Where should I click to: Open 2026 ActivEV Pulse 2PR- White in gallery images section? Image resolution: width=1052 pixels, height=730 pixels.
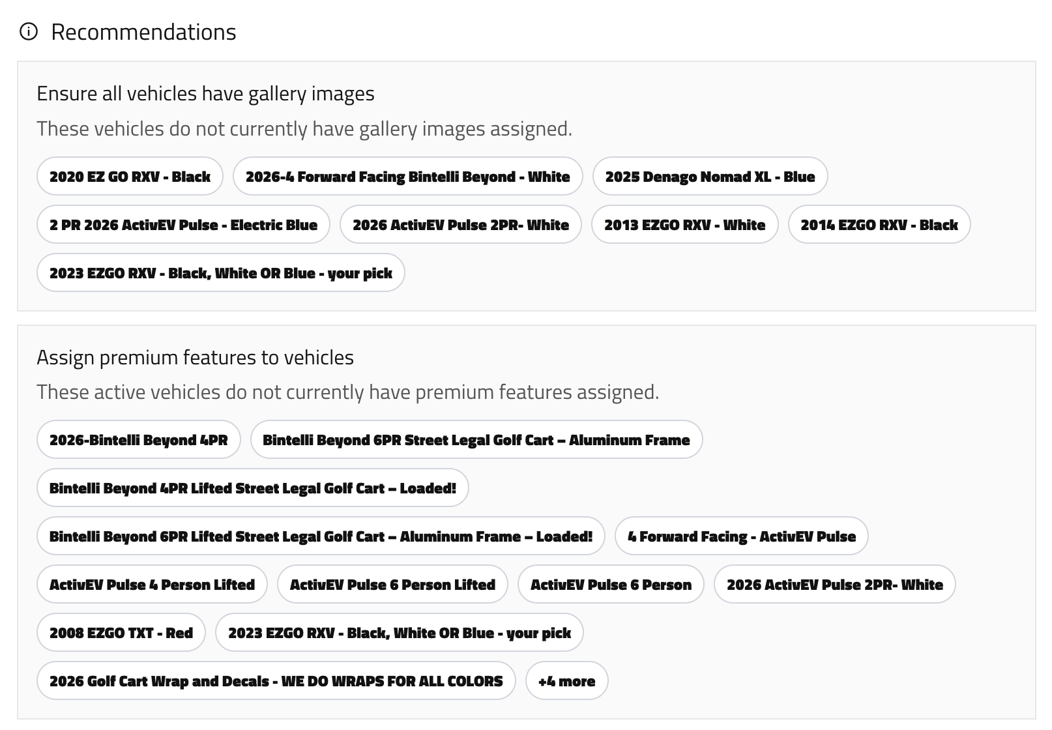(460, 224)
